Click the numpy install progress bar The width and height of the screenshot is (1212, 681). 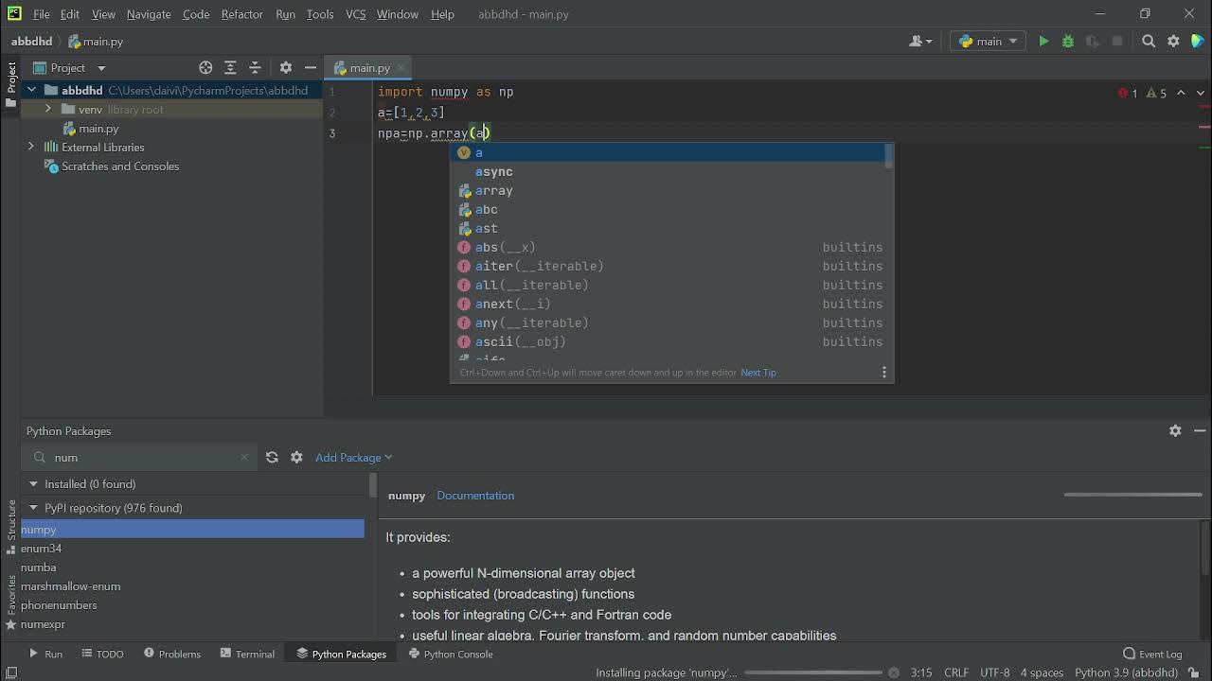811,672
